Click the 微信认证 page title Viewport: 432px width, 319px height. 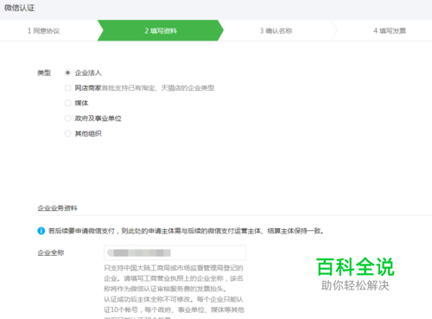pos(19,8)
